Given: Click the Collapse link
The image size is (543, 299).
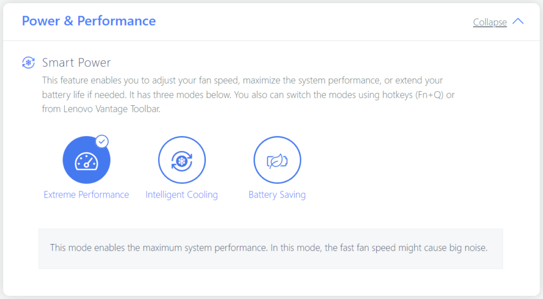Looking at the screenshot, I should click(x=489, y=22).
